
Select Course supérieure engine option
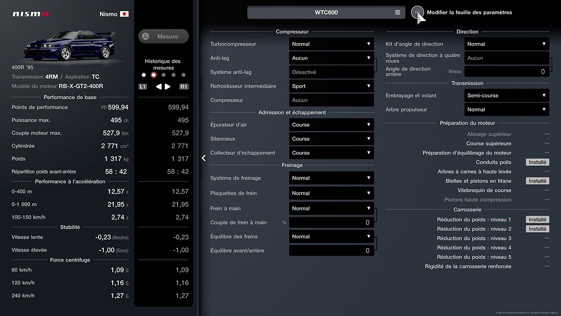tap(489, 144)
